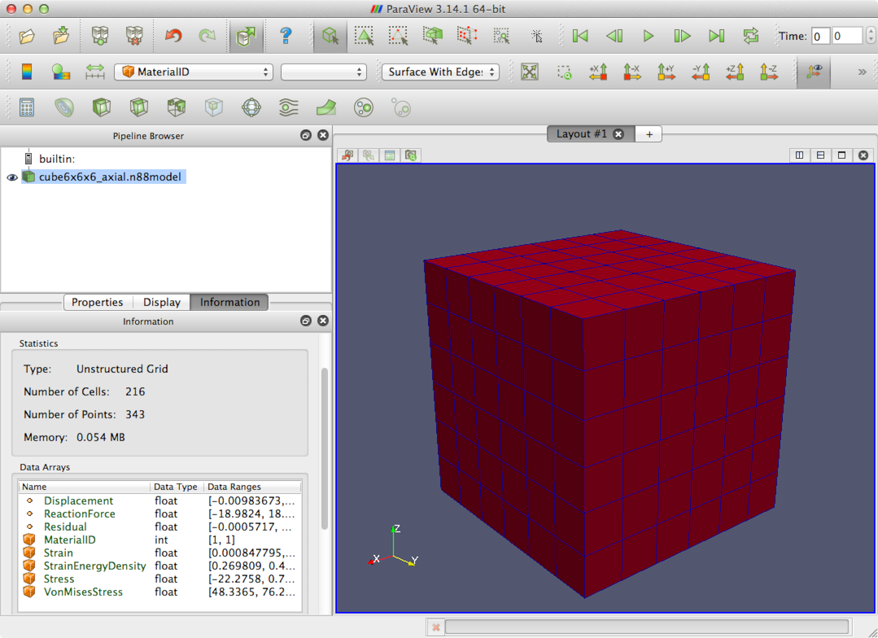This screenshot has width=878, height=638.
Task: Select cube6x6x6_axial.n88model in Pipeline Browser
Action: pos(110,177)
